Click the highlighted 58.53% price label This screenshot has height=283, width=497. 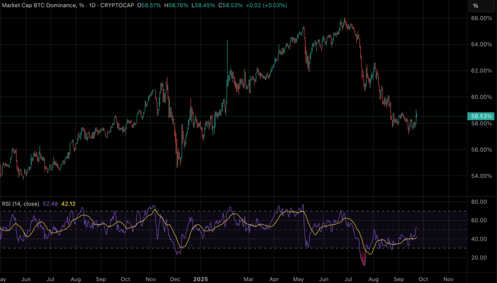481,116
